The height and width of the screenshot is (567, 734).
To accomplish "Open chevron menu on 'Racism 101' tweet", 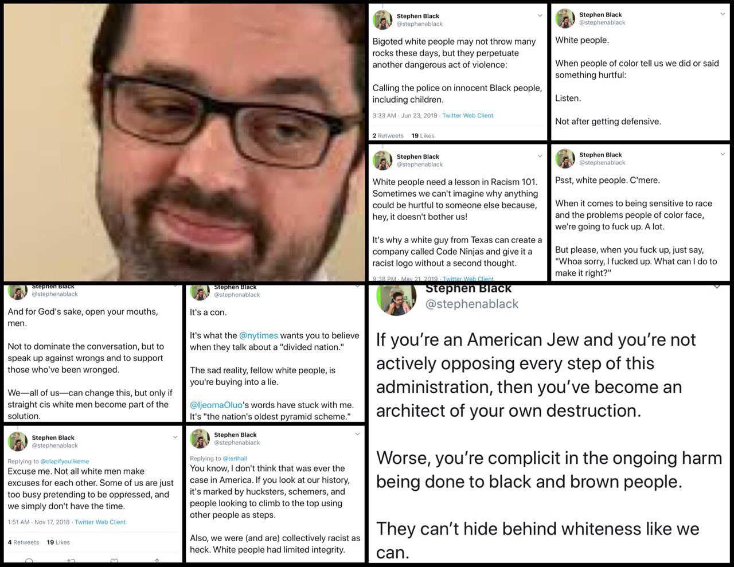I will point(540,156).
